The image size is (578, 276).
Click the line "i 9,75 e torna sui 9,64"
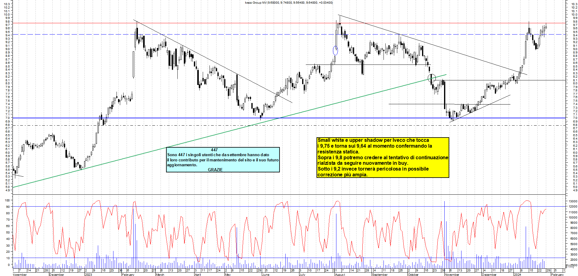click(375, 146)
